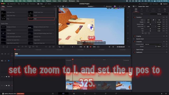Open the Sync Bin panel
The image size is (169, 95).
coord(21,4)
